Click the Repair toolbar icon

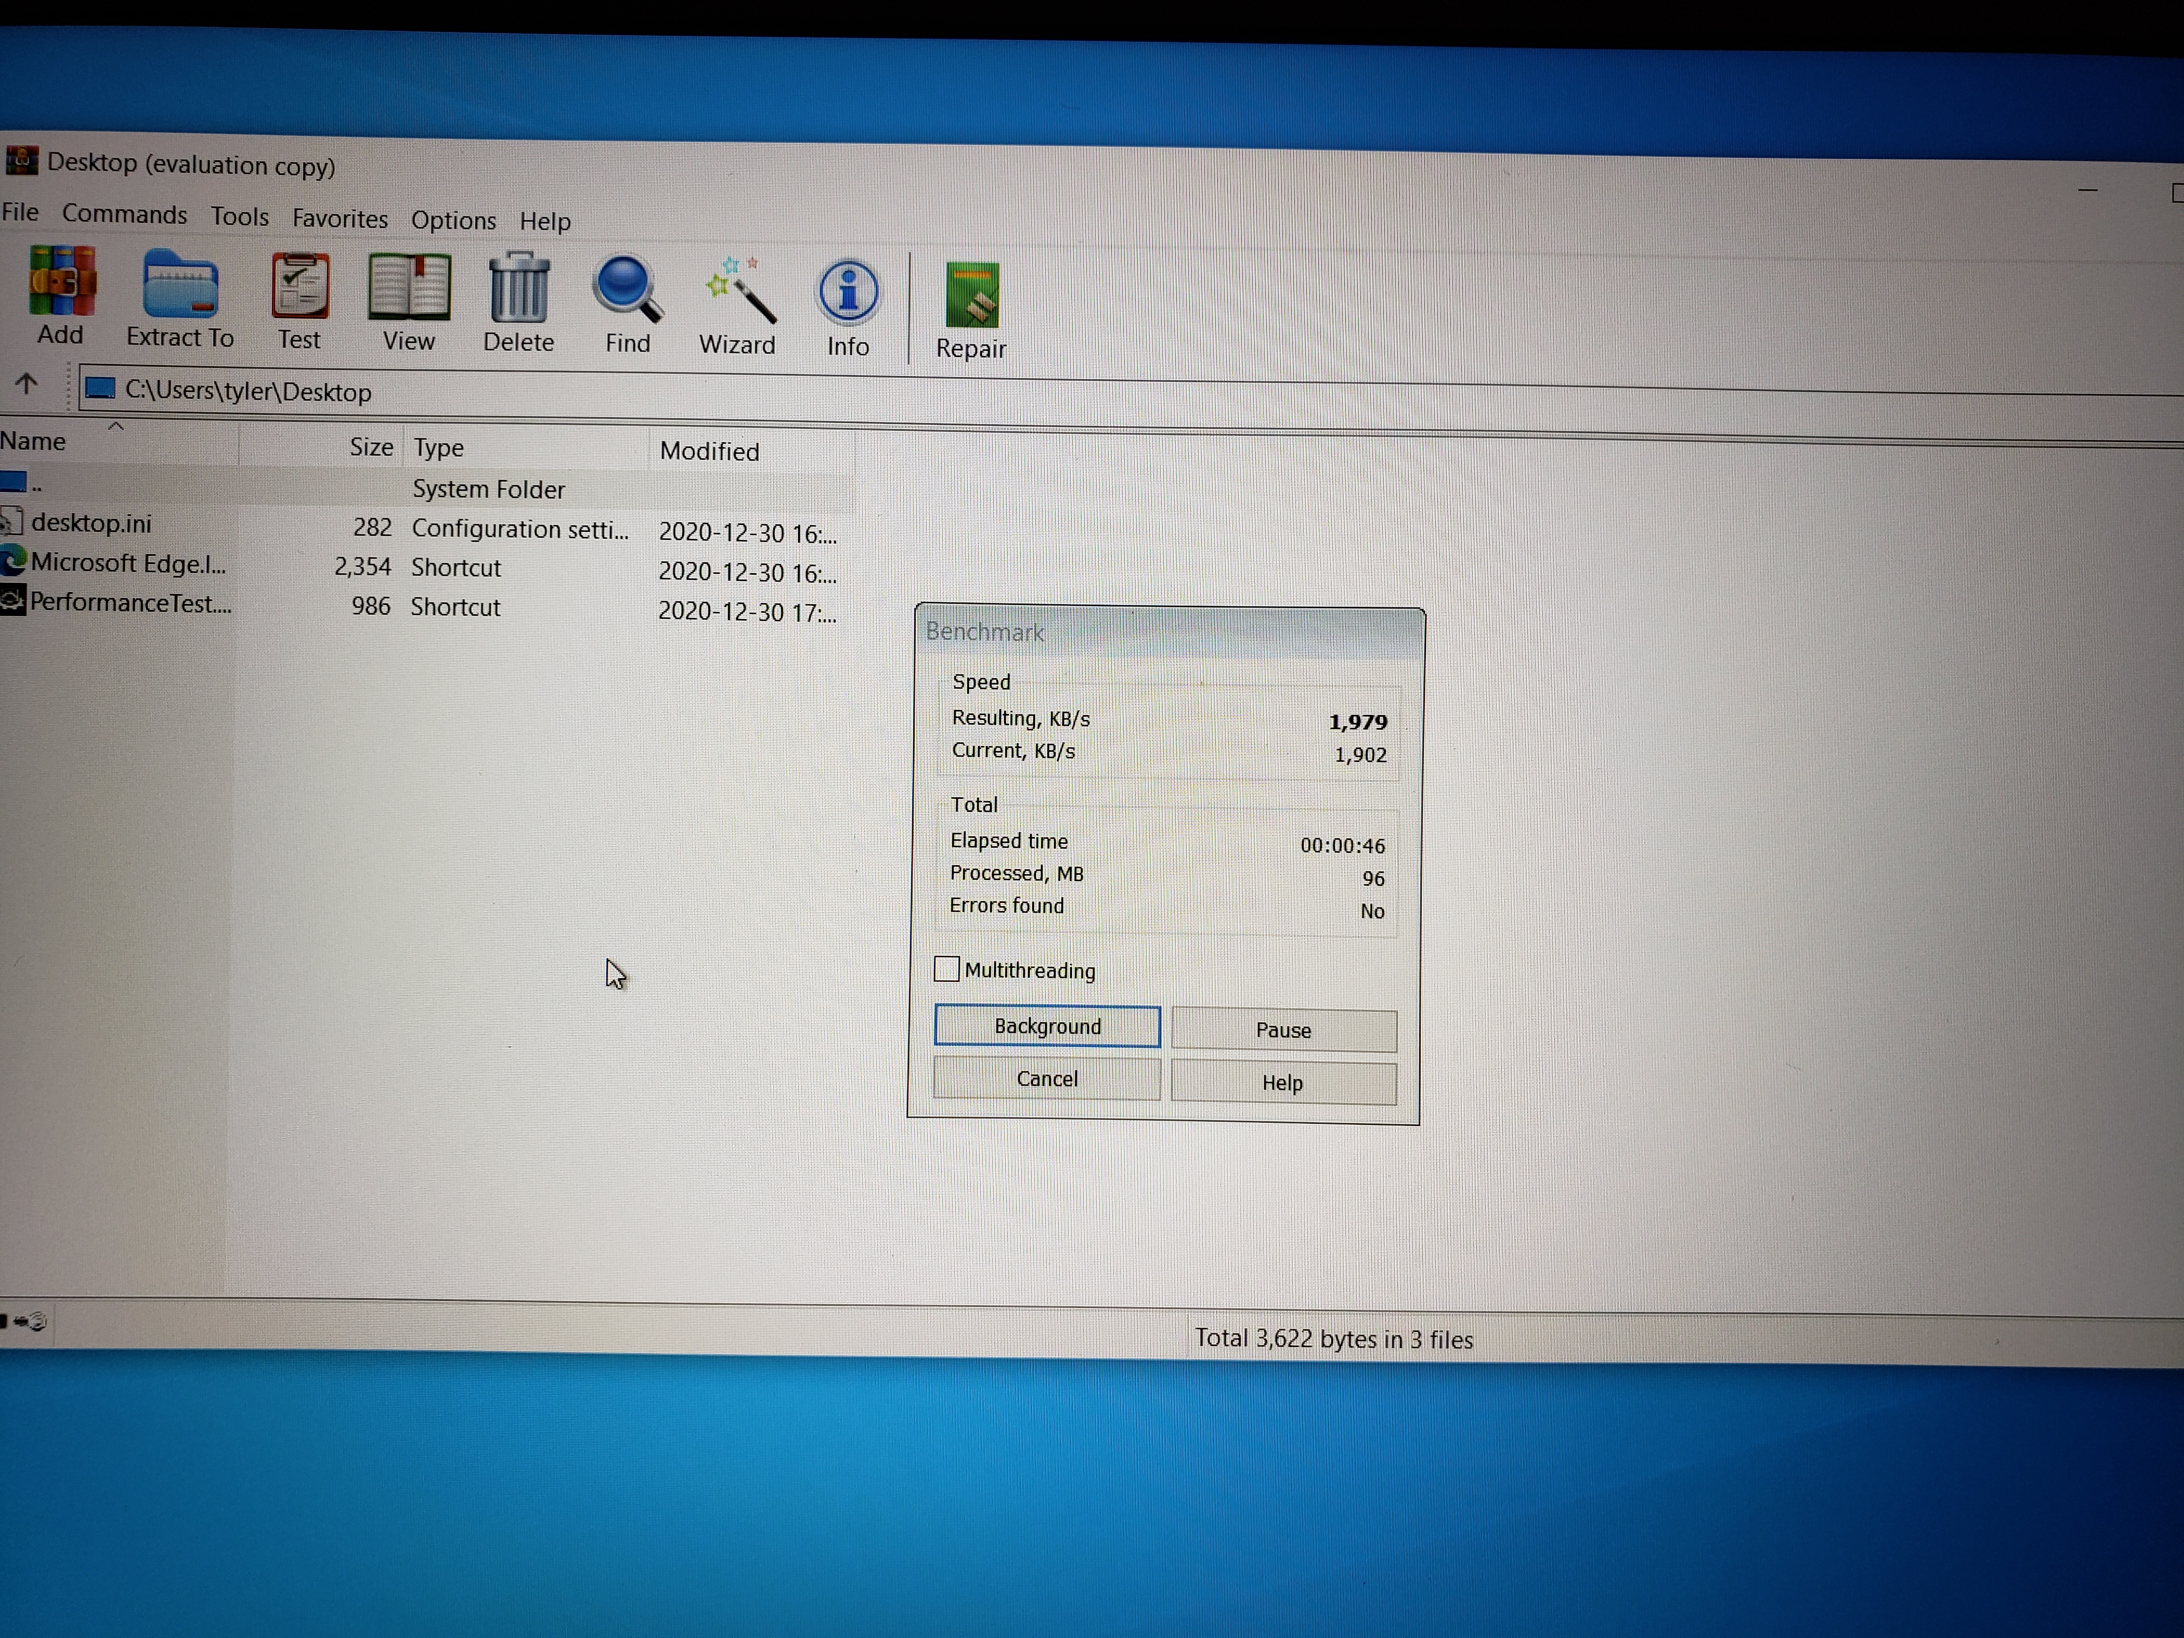coord(972,295)
